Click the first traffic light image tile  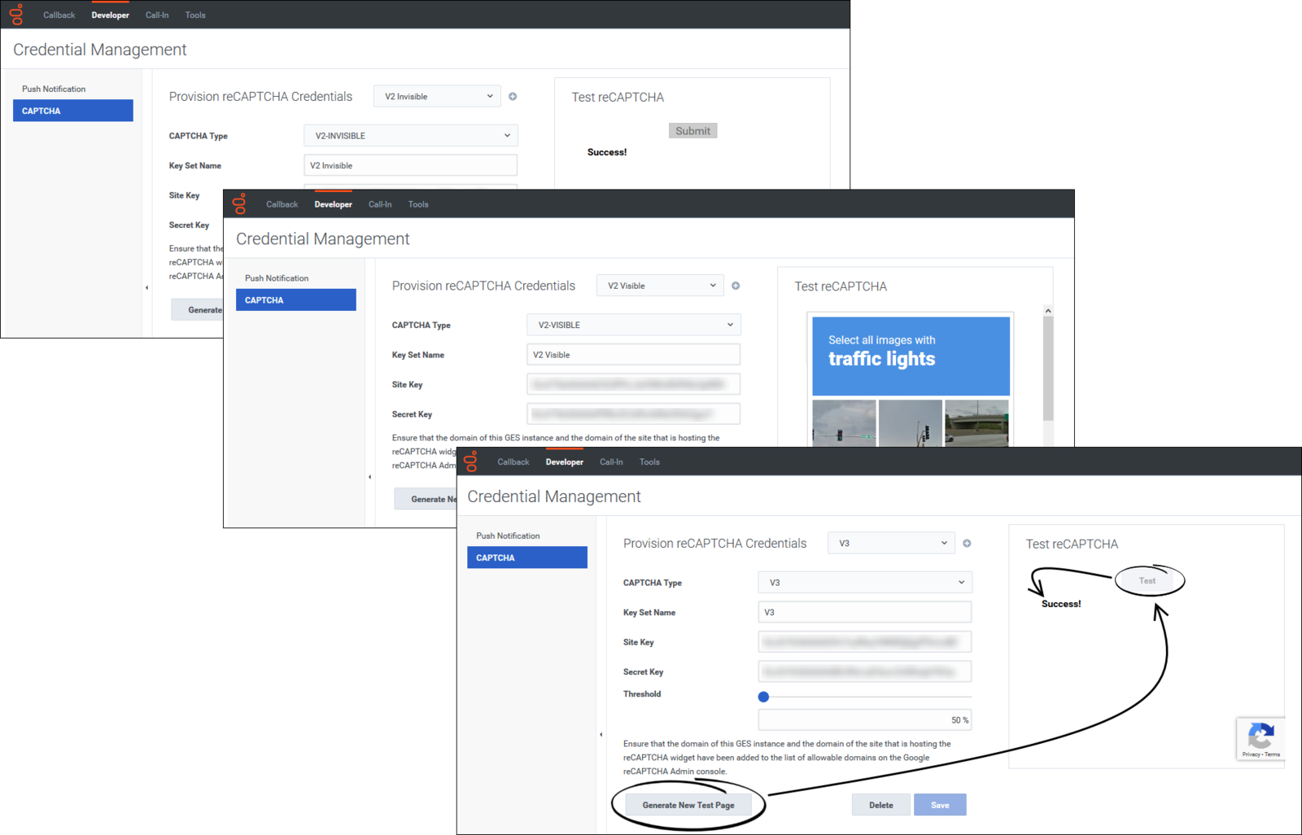click(844, 422)
